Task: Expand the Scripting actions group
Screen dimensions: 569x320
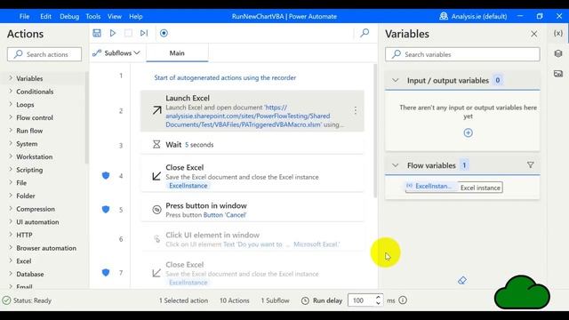Action: 11,170
